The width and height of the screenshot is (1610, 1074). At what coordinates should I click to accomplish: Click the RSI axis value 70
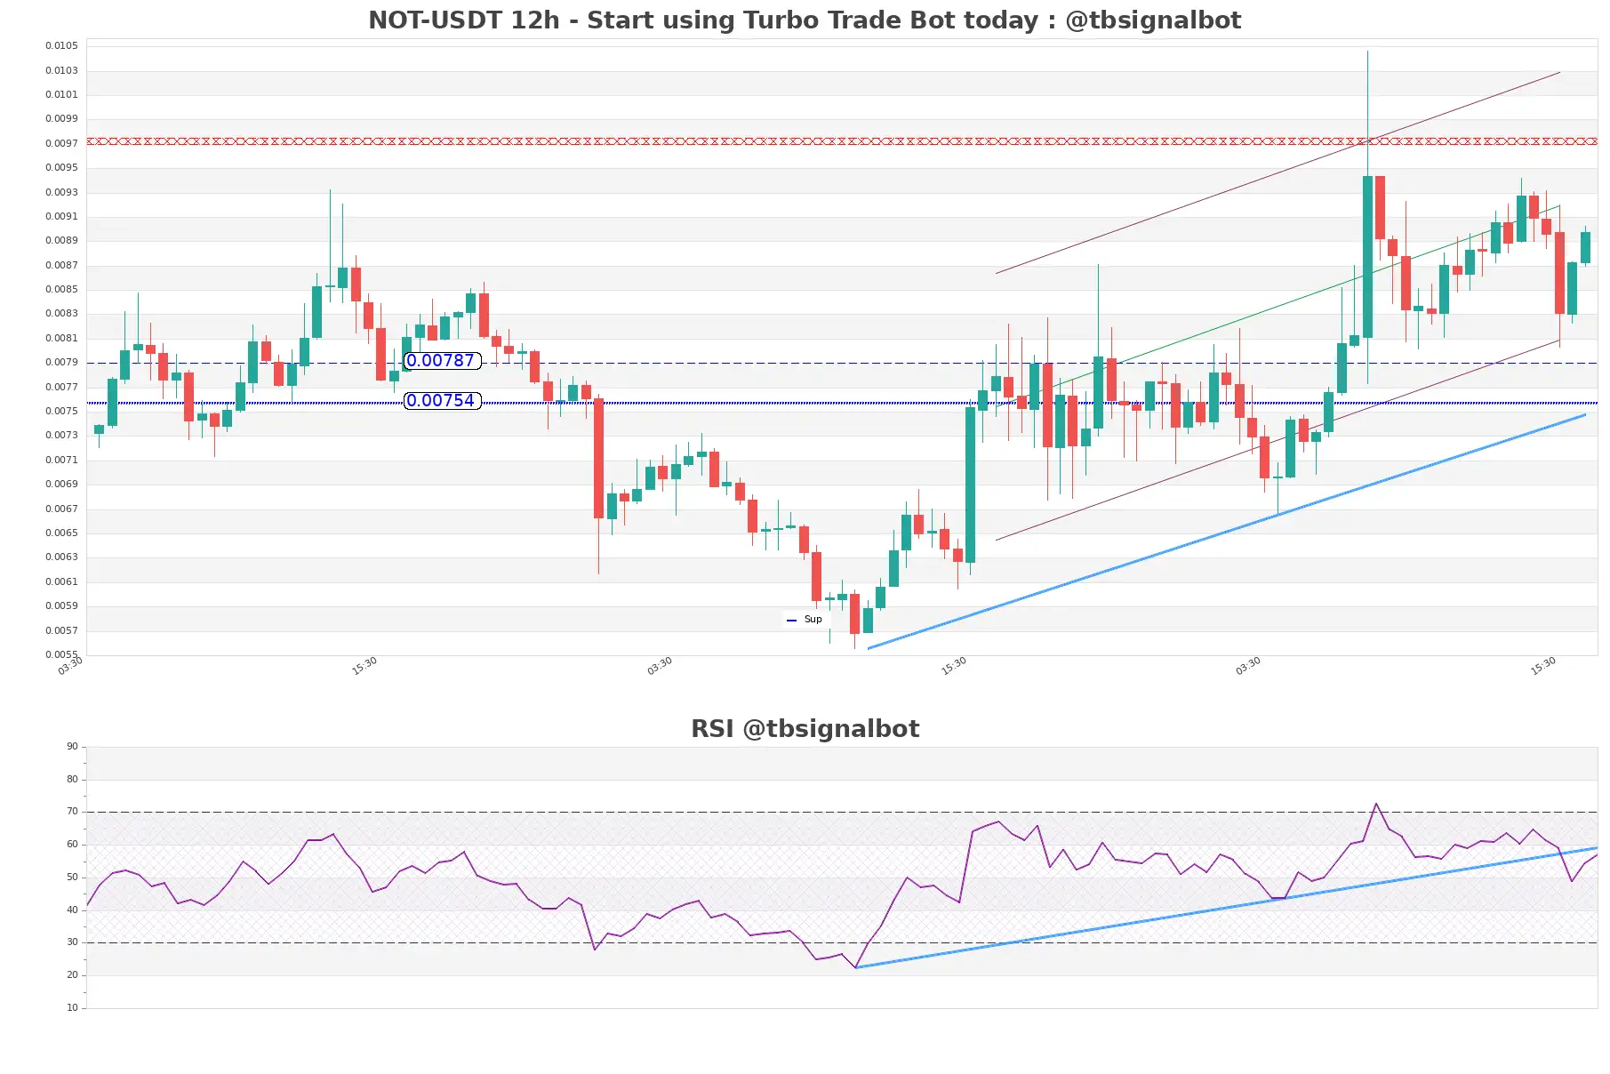tap(72, 811)
